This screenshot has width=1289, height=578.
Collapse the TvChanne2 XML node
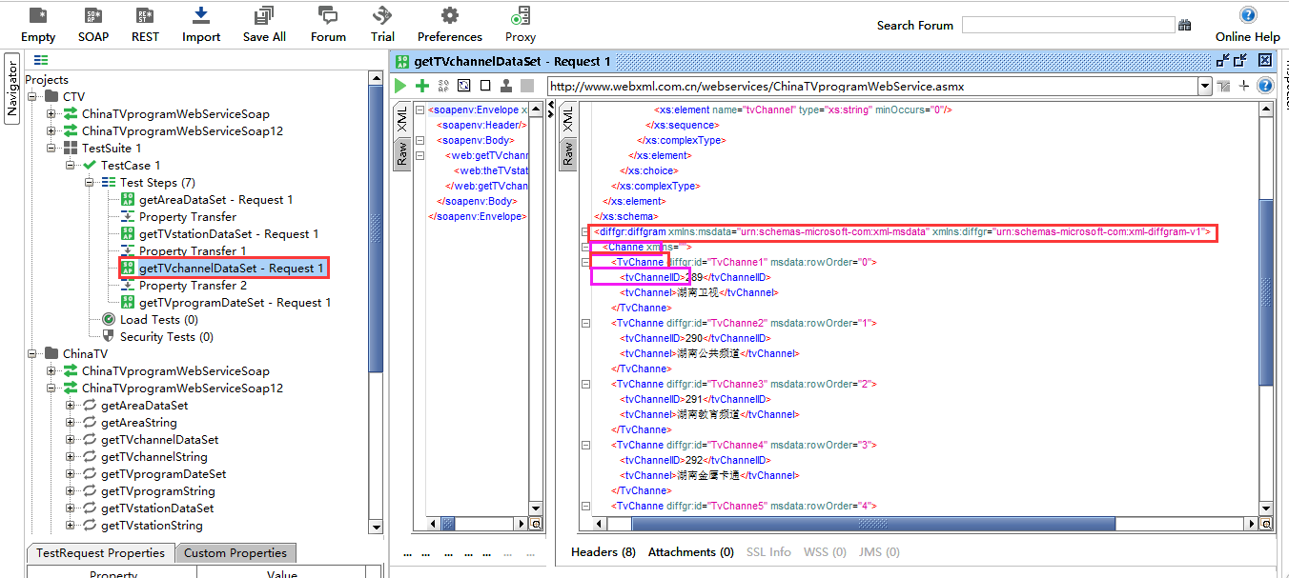click(x=585, y=324)
